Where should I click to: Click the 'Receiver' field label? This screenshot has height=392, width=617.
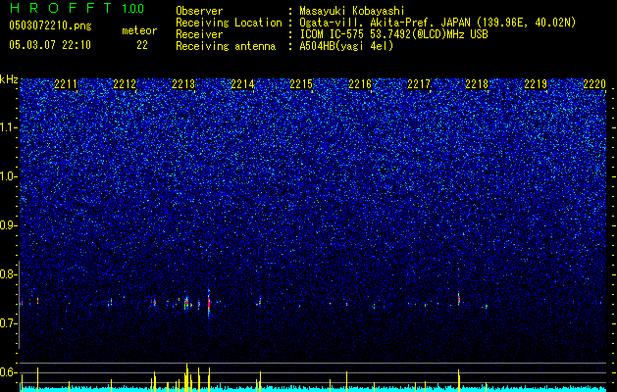coord(199,34)
